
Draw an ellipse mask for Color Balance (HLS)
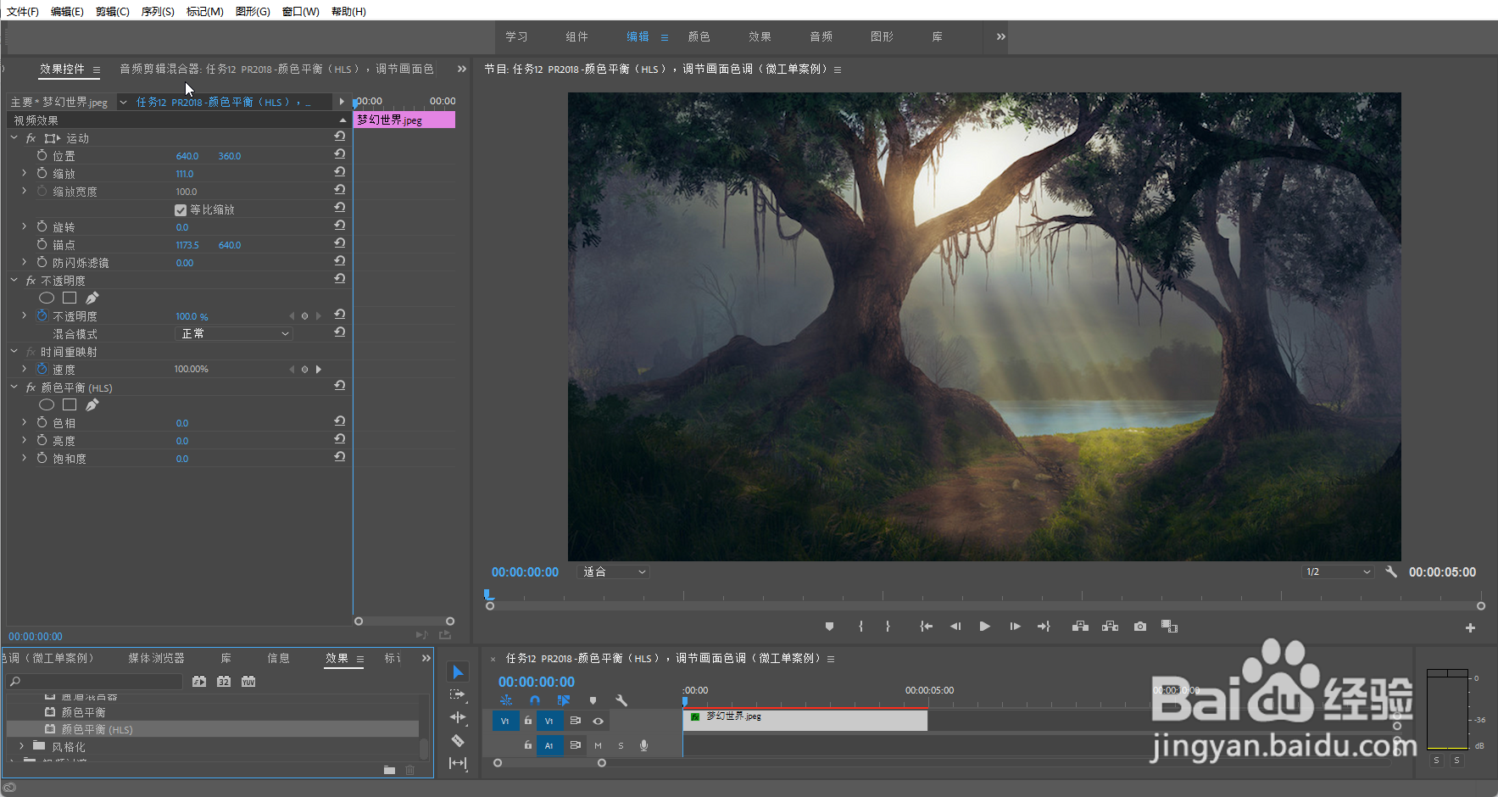[x=47, y=405]
